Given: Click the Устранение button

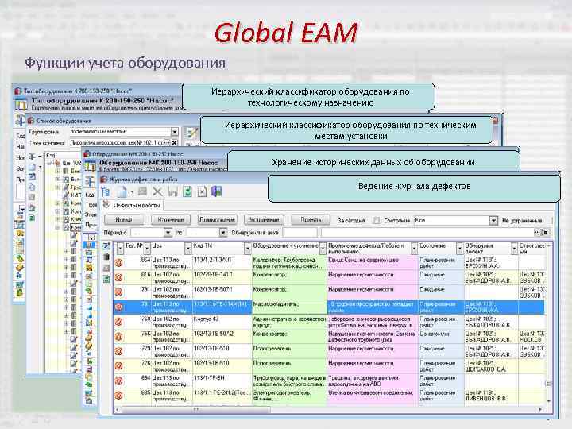Looking at the screenshot, I should 264,219.
